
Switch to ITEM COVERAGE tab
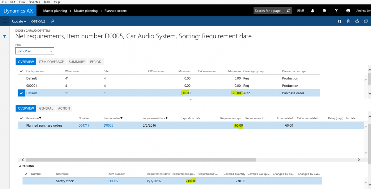point(51,62)
